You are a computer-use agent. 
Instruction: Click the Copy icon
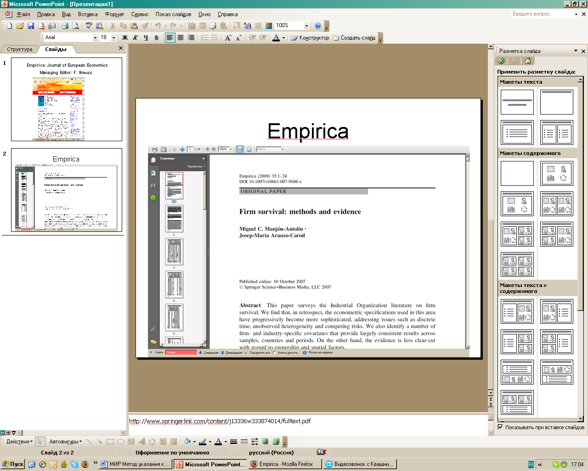coord(123,26)
